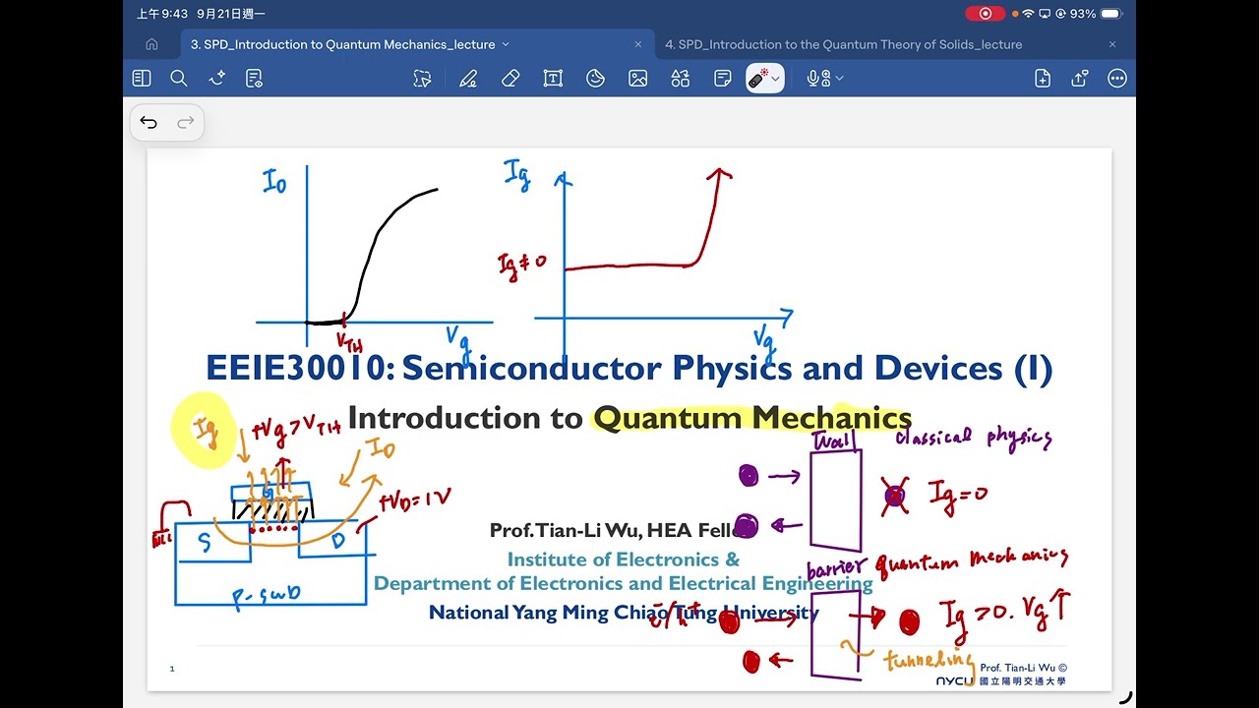1259x708 pixels.
Task: Click the "Institute of Electronics &" text
Action: (623, 560)
